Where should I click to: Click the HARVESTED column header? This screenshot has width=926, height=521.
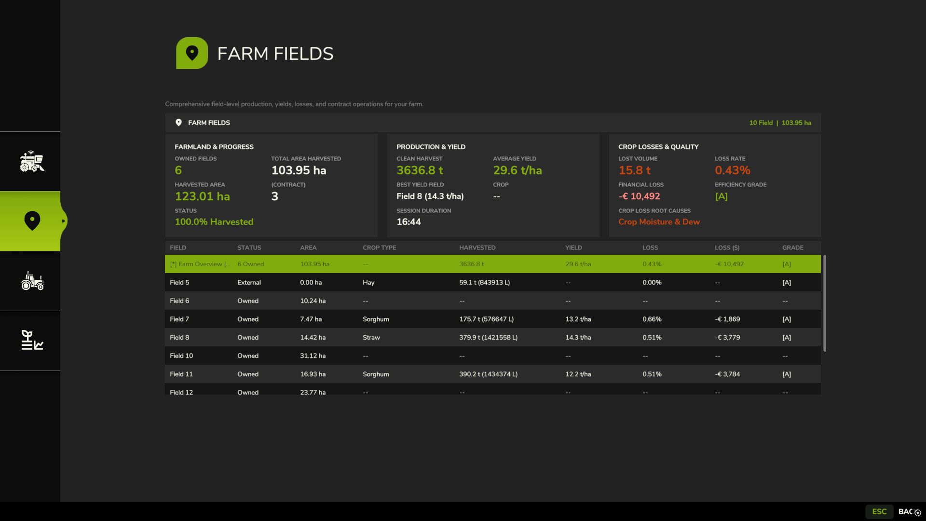click(x=477, y=247)
